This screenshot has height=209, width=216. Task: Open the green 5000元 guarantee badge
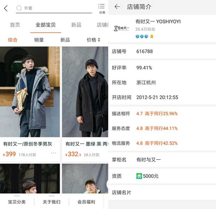point(139,176)
